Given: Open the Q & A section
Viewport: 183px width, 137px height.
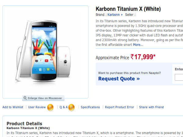Looking at the screenshot, I should point(64,107).
